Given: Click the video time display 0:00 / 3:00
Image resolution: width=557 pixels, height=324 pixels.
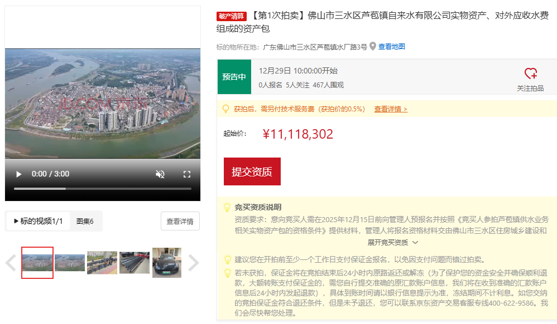Looking at the screenshot, I should click(50, 174).
